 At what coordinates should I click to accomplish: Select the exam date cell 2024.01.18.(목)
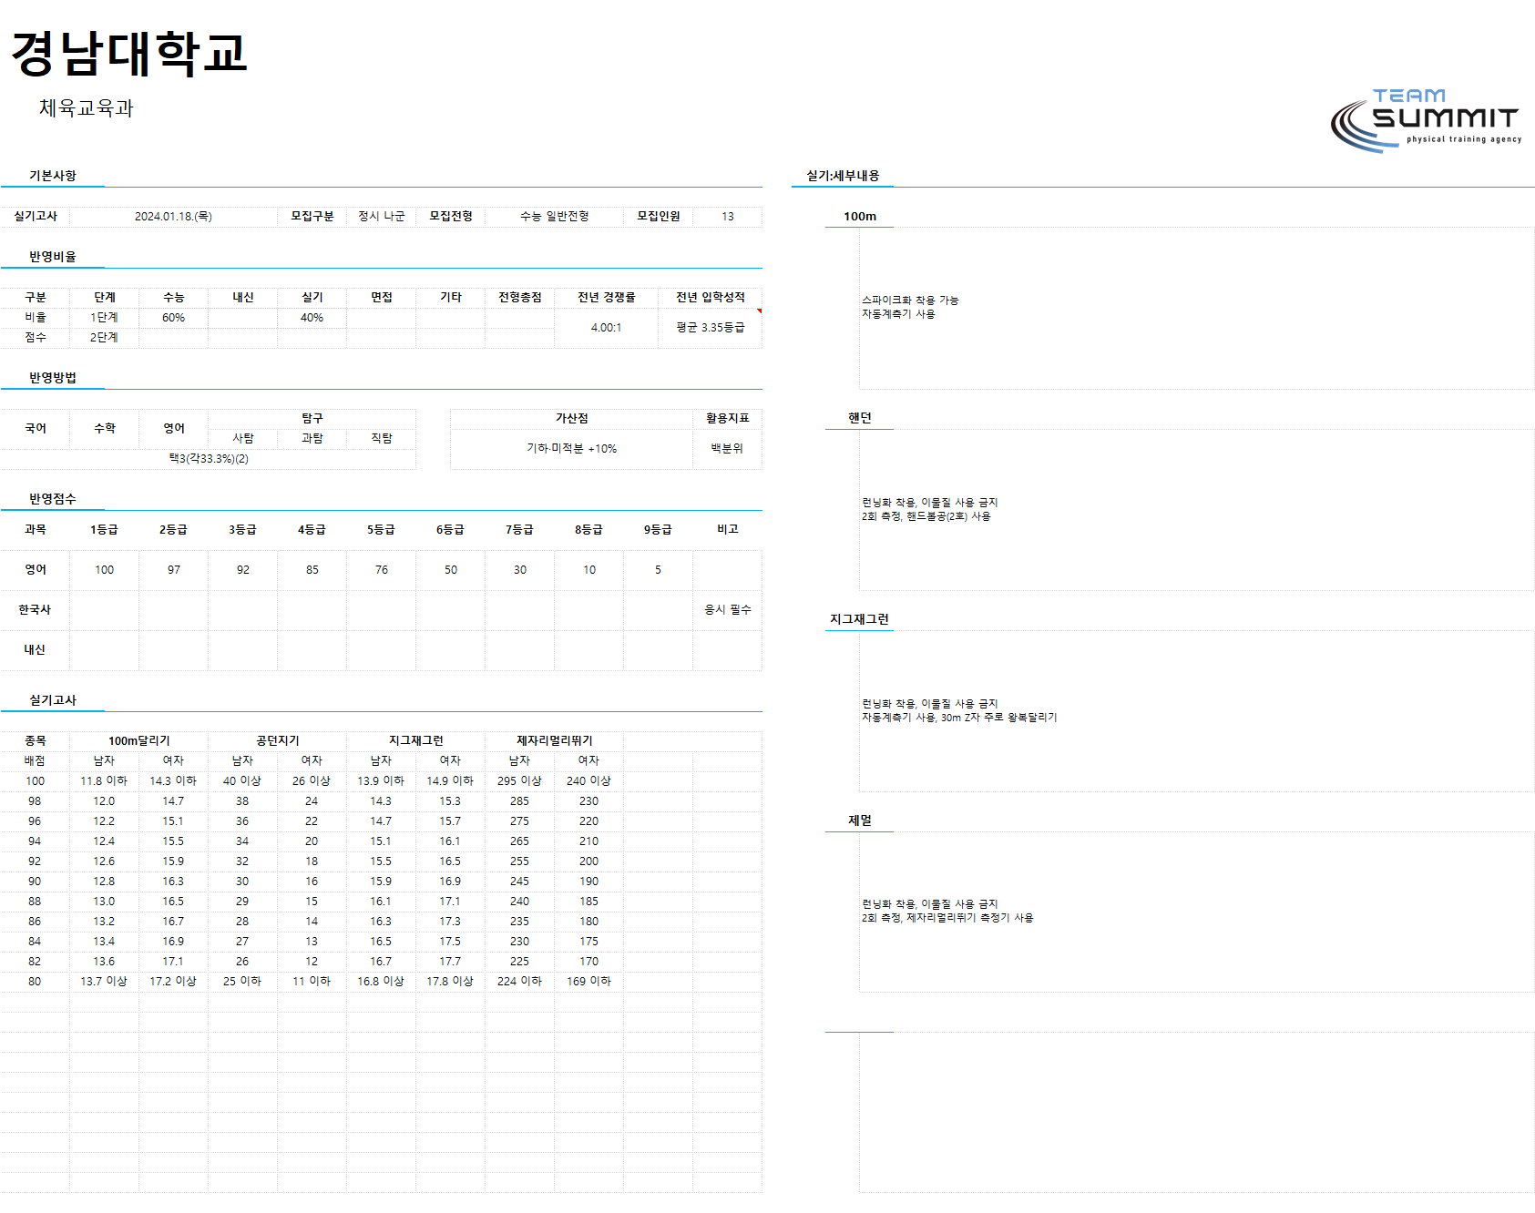point(173,217)
